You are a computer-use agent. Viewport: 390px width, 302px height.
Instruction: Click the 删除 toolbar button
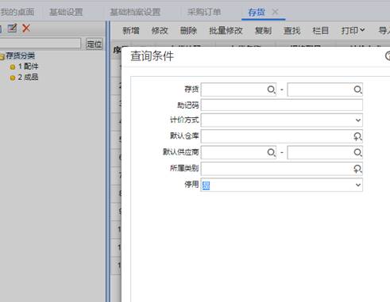click(188, 31)
